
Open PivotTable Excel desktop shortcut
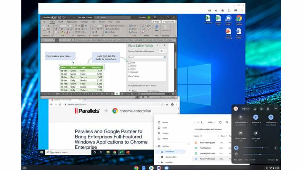[208, 19]
